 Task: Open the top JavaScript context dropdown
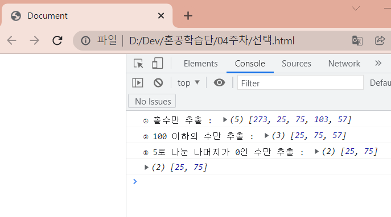coord(188,83)
